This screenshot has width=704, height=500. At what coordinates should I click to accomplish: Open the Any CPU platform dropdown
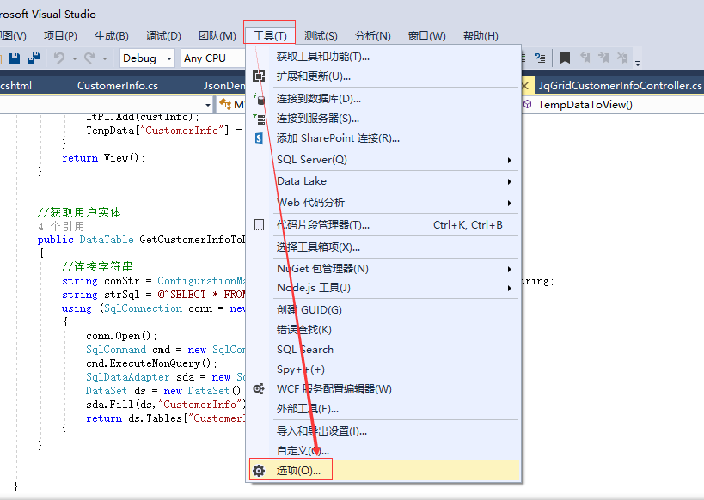point(213,58)
